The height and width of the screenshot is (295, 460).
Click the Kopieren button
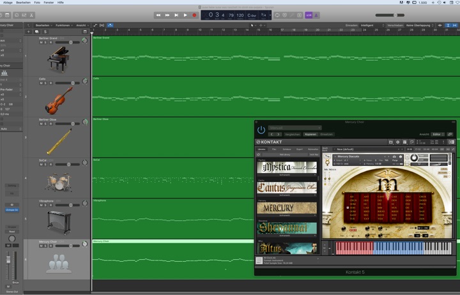(x=310, y=134)
